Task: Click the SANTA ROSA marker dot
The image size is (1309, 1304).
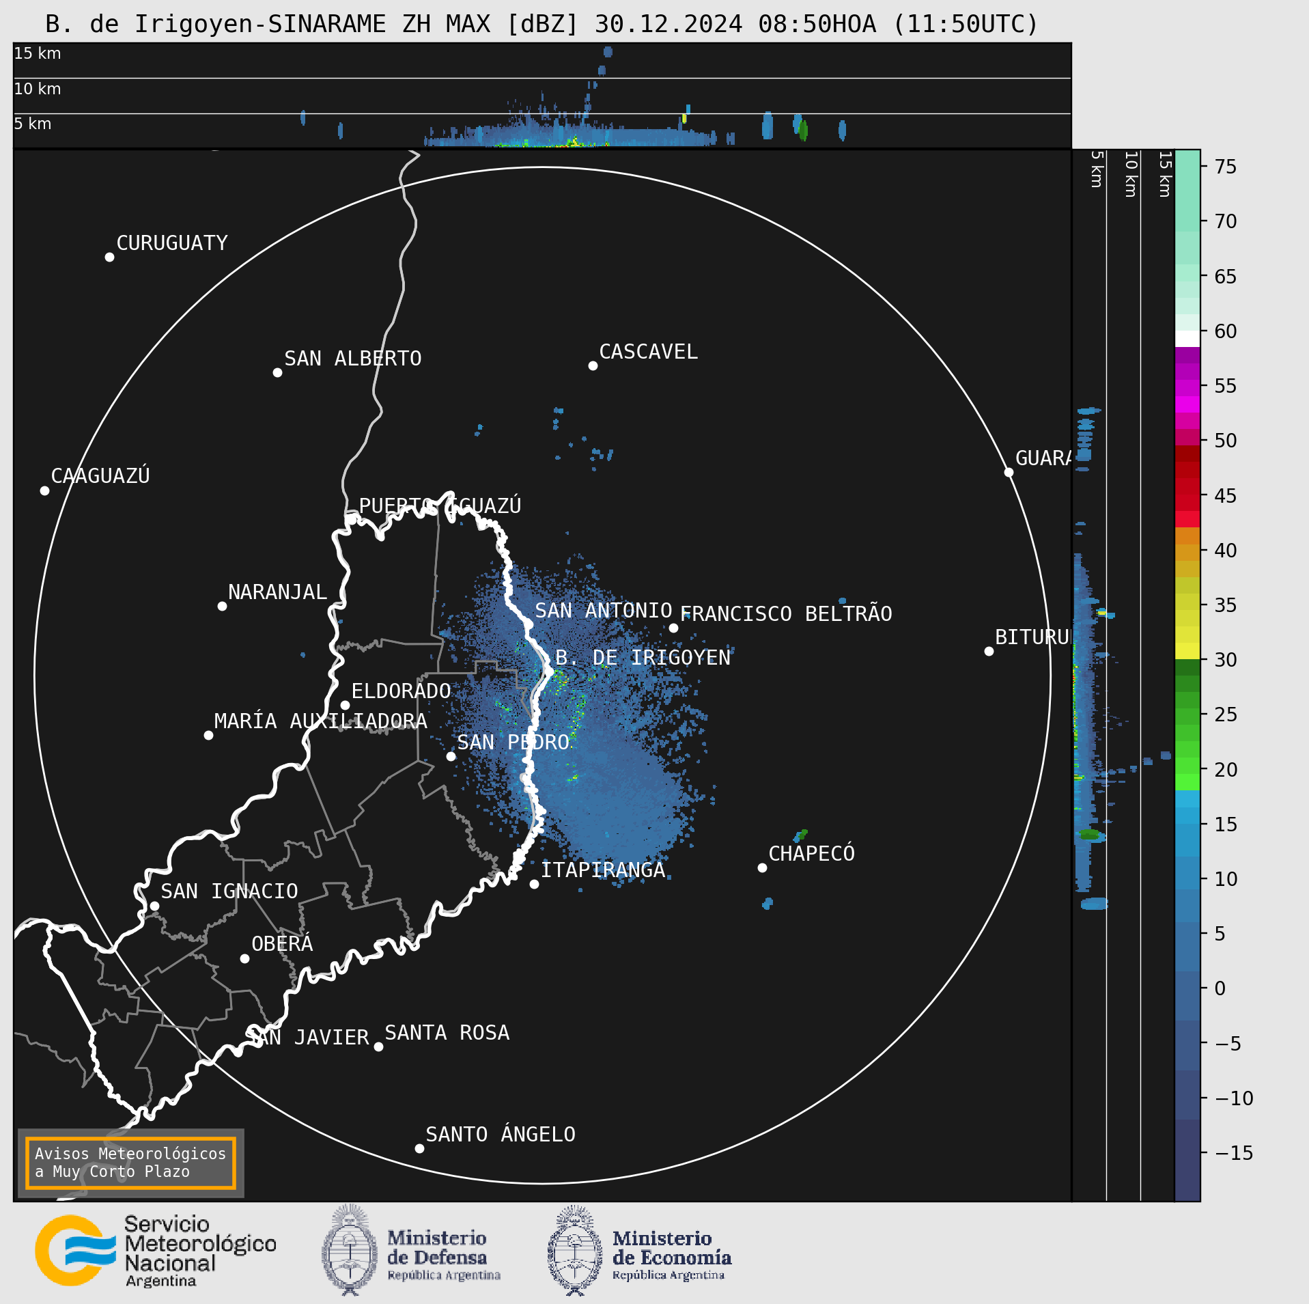Action: (378, 1046)
